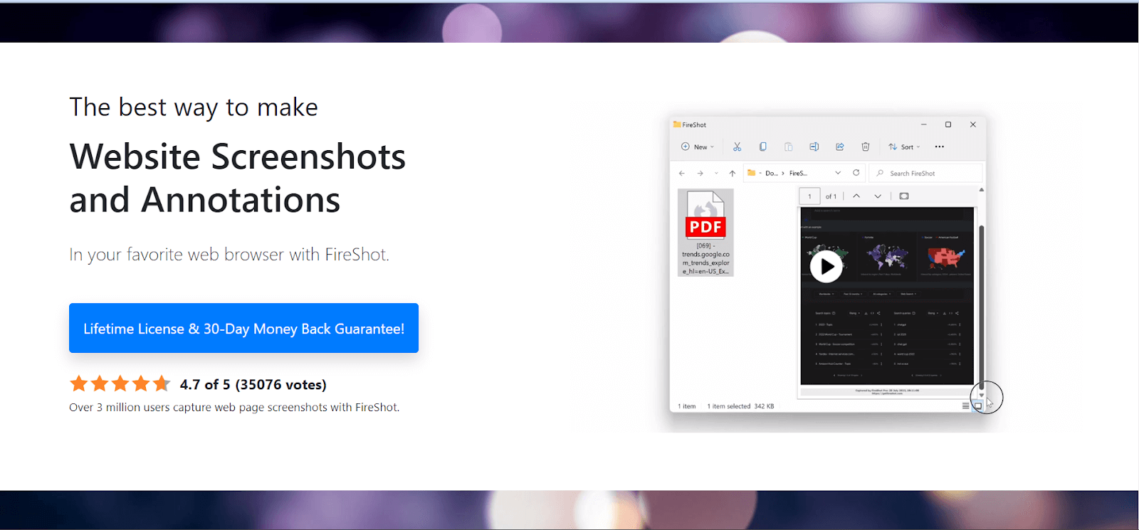Click the '4.7 of 5 (35076 votes)' rating text
Screen dimensions: 1139x530
(253, 385)
